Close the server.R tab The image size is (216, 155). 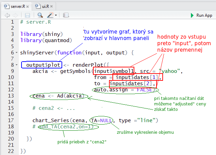(x=28, y=7)
